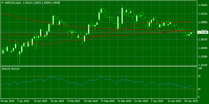Click the 24 Apr 2019 date label
Screen dimensions: 209x104
click(191, 101)
